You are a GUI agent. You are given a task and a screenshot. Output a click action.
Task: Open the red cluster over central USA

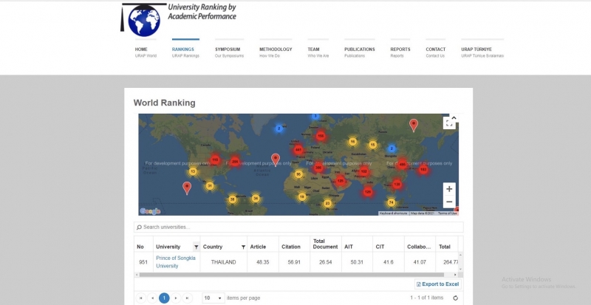click(215, 160)
